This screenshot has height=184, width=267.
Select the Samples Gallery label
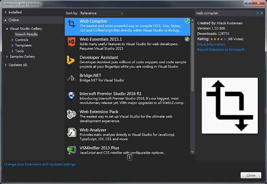pos(22,57)
